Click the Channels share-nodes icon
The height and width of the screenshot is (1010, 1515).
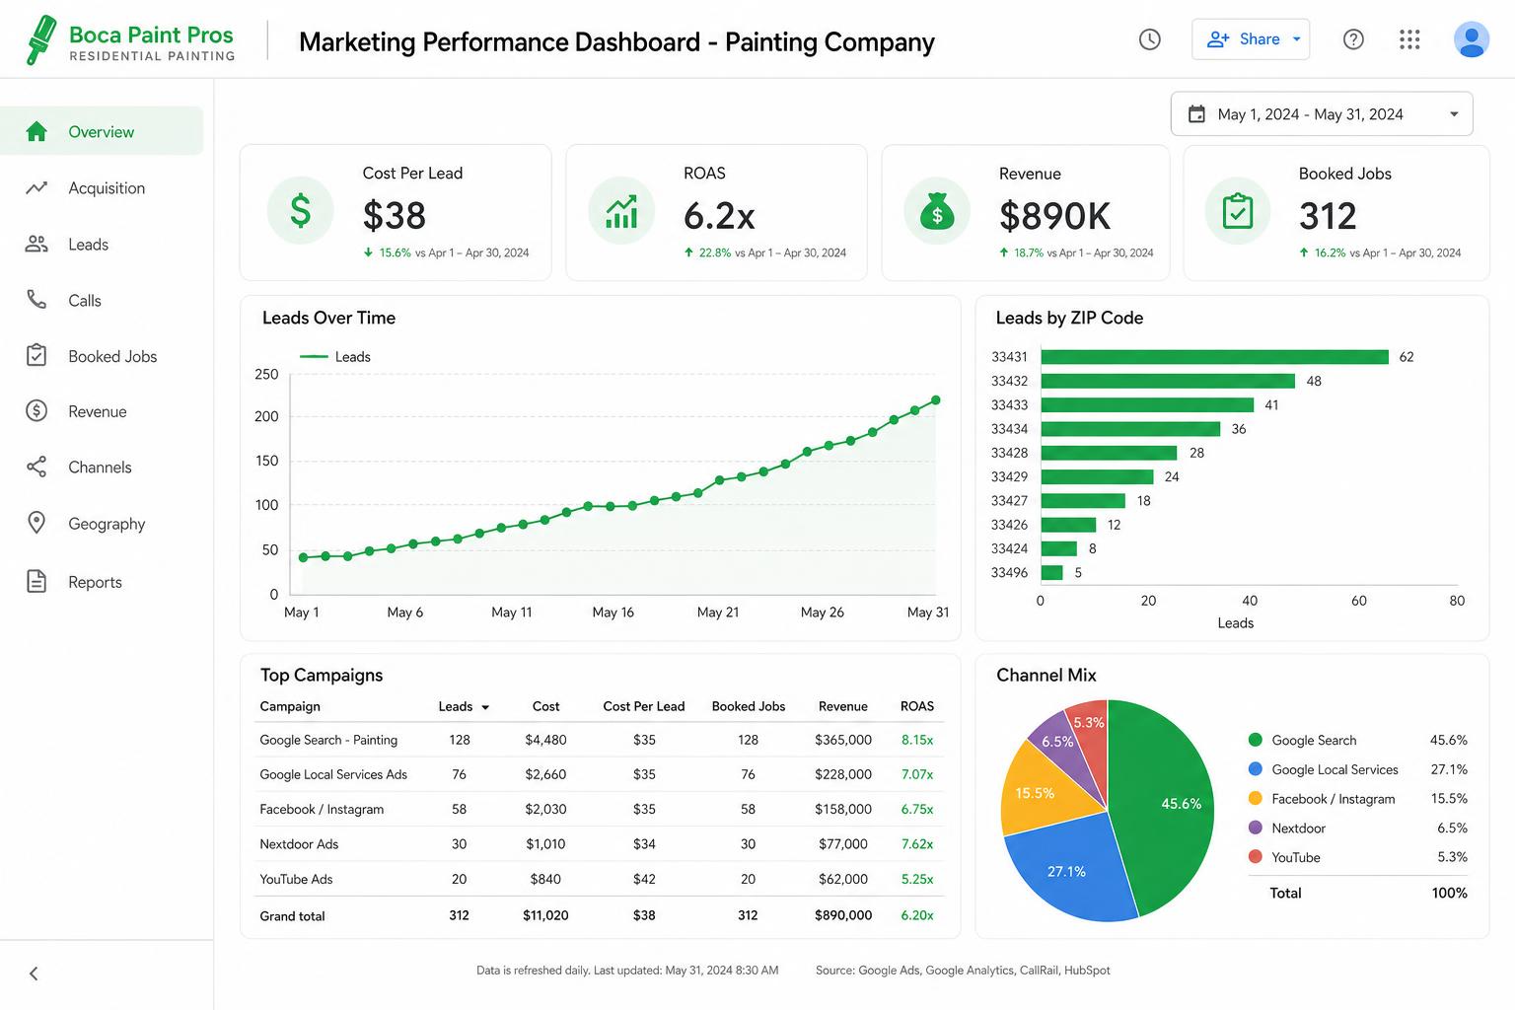(x=36, y=467)
